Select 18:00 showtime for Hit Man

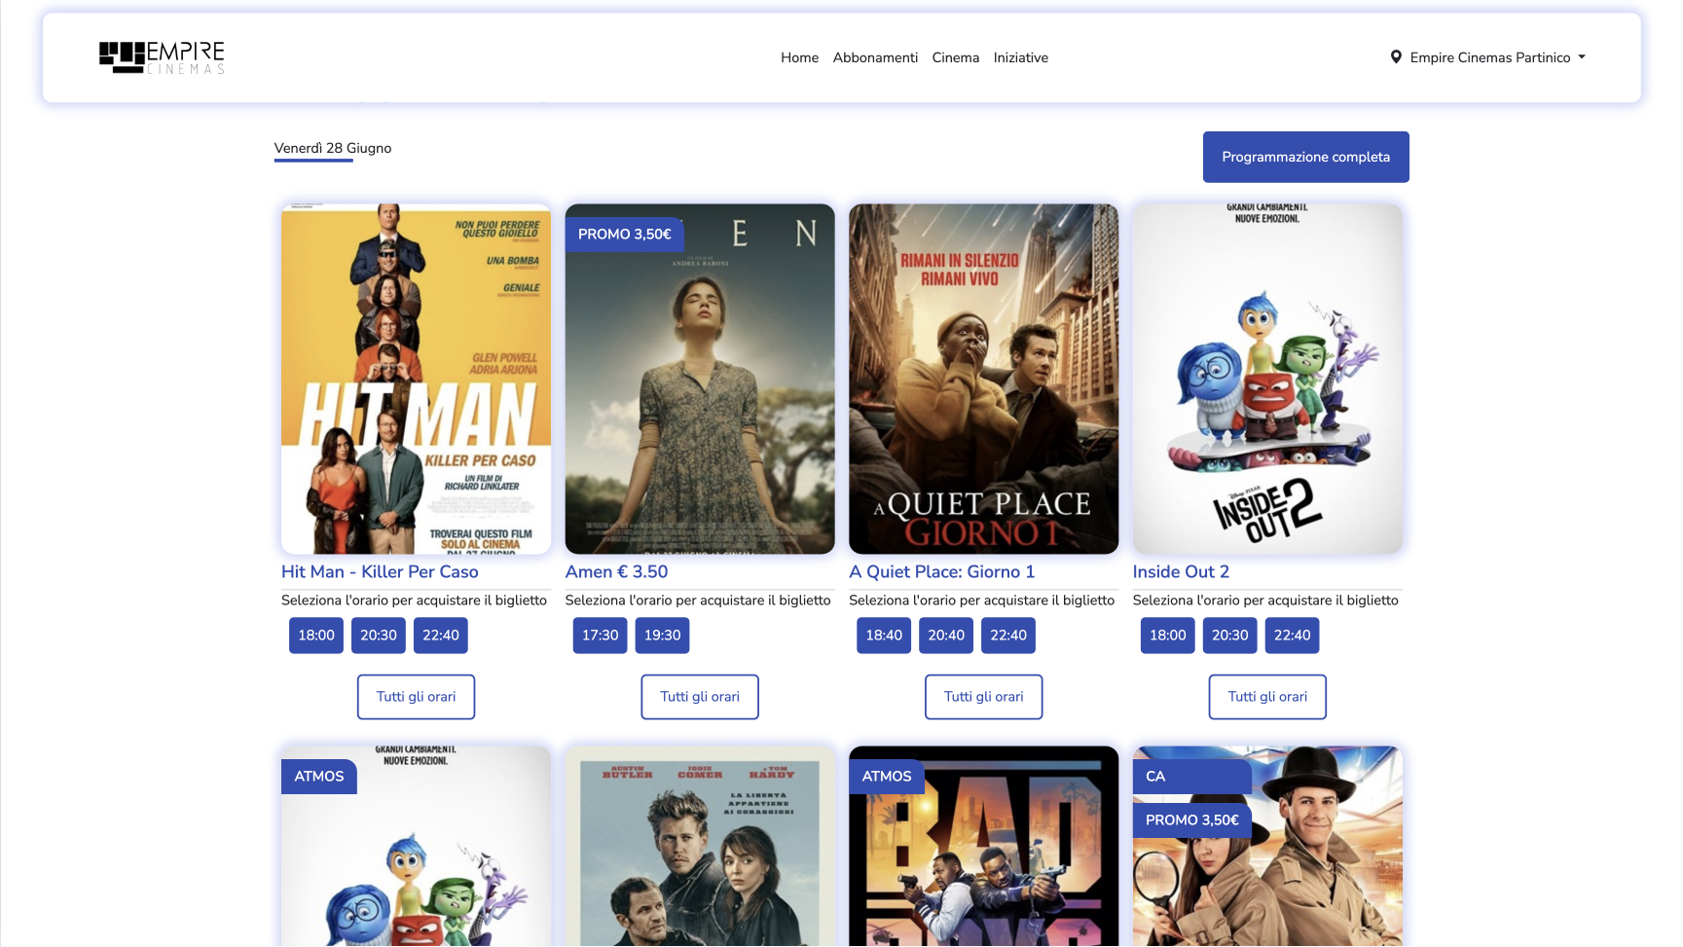[x=316, y=636]
